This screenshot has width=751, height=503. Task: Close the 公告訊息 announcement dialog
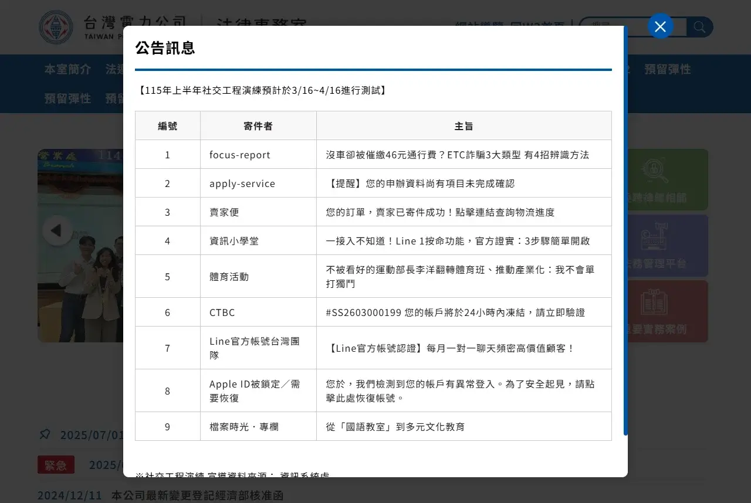point(660,26)
